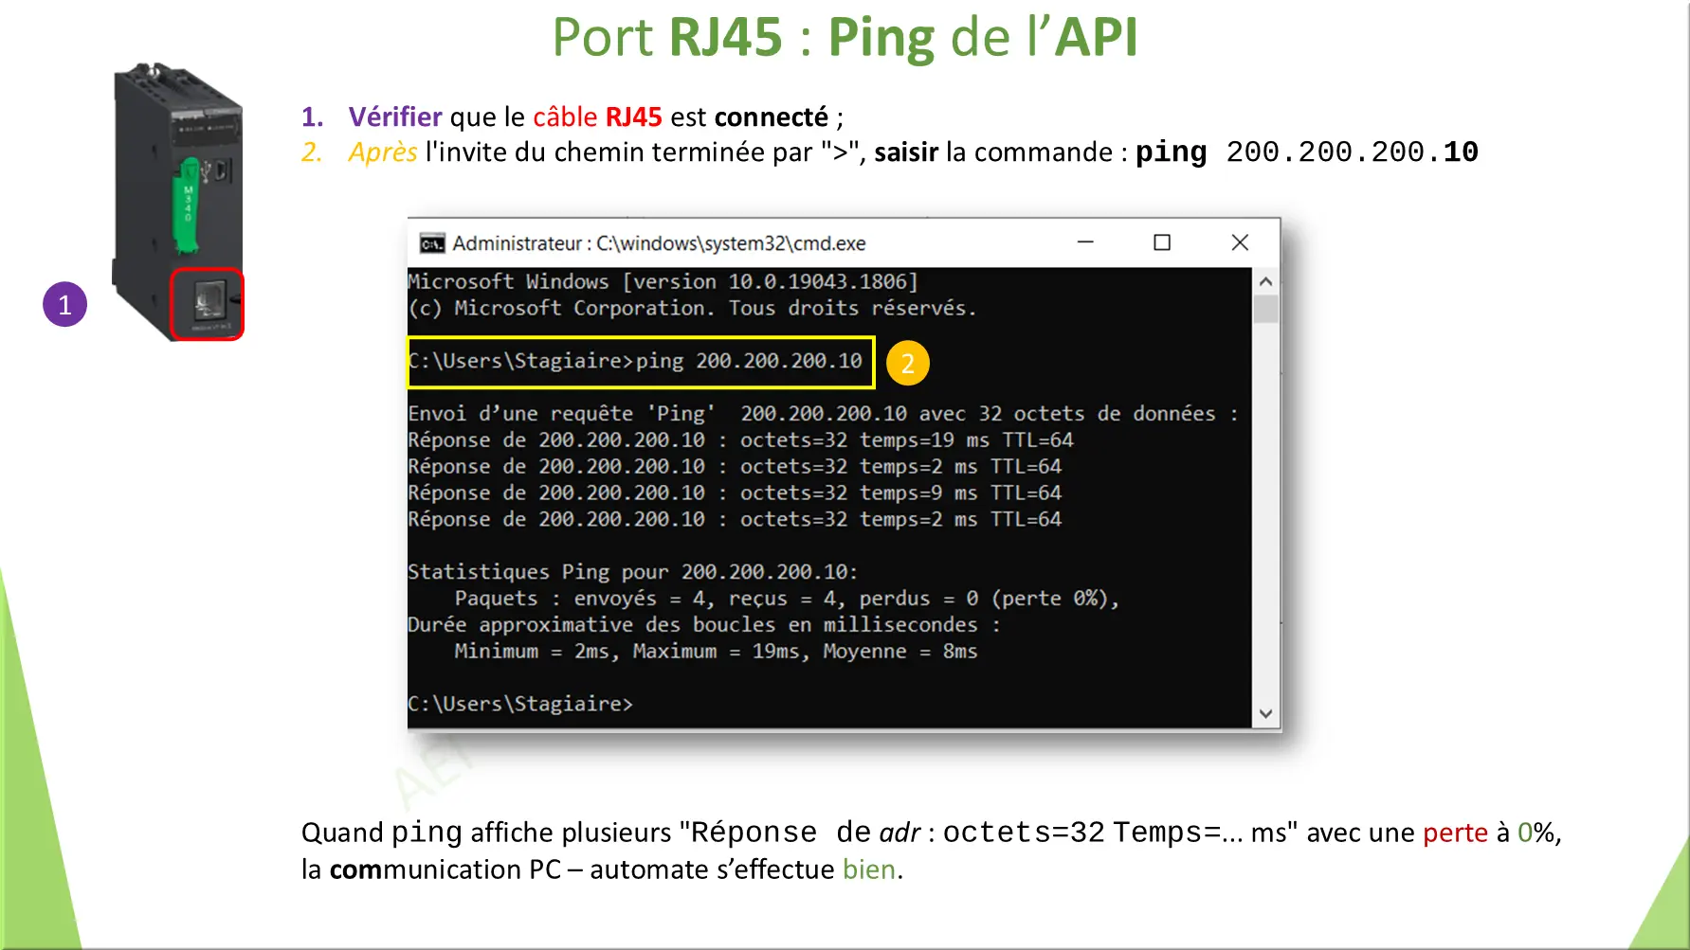Screen dimensions: 1690x950
Task: Click the orange word "Après" in step 2
Action: 383,152
